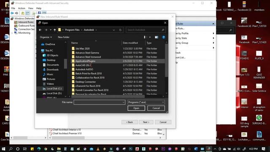Go back in the Open dialog
270x152 pixels.
40,30
